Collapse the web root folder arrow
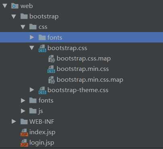The width and height of the screenshot is (163, 149). click(5, 6)
